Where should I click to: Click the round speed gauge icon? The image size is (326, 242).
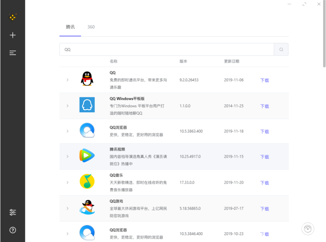(308, 229)
